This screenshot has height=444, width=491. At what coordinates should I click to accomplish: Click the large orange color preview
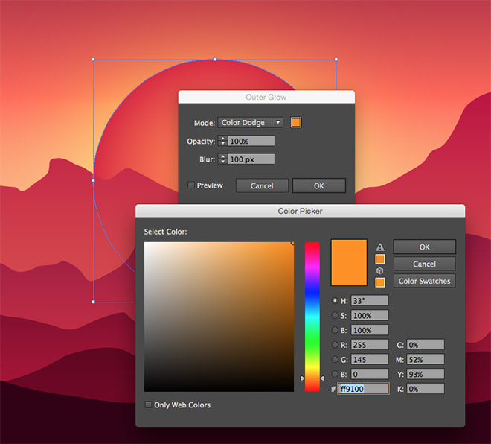(x=349, y=263)
